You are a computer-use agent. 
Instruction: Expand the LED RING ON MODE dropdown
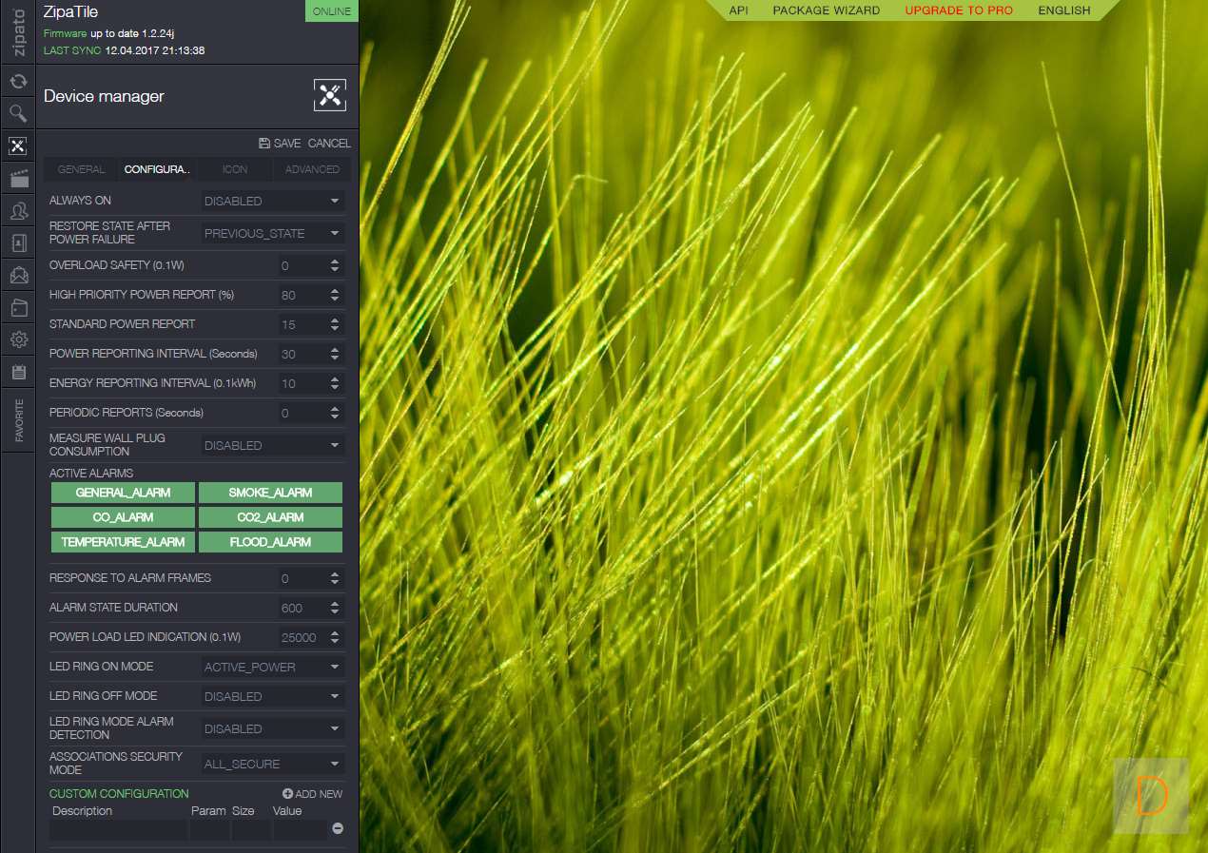[x=273, y=667]
